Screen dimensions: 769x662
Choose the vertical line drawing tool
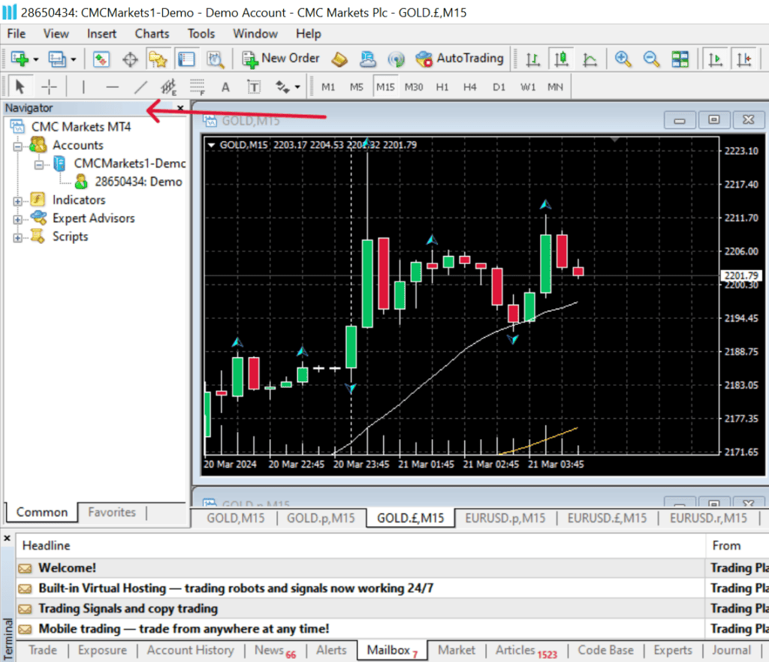coord(83,87)
